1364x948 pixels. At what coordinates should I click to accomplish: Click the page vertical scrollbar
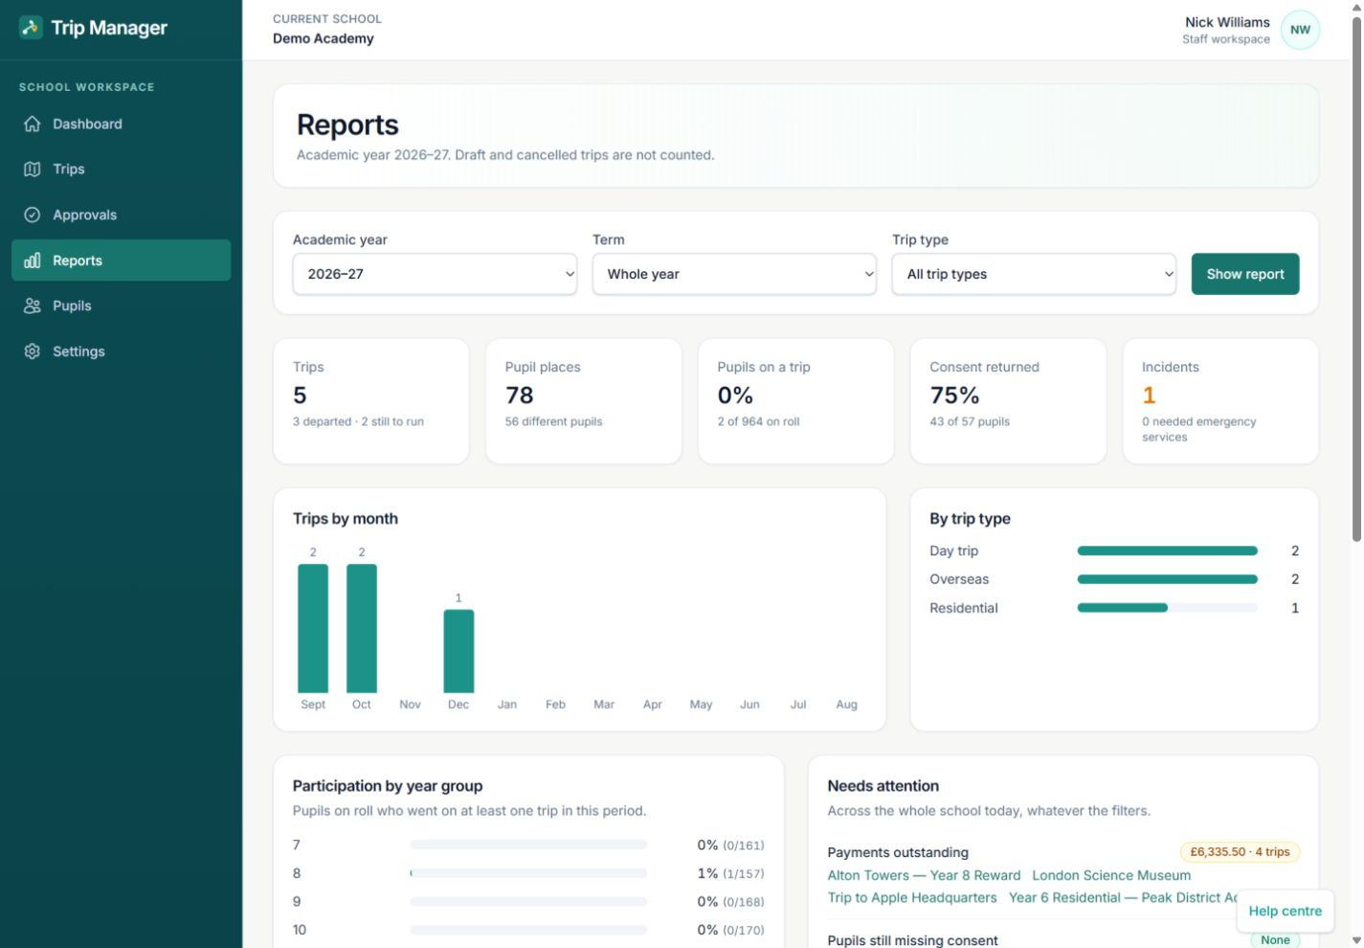tap(1356, 280)
